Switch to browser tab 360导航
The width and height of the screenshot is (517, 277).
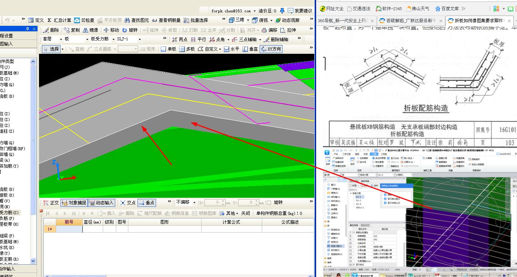click(x=345, y=20)
